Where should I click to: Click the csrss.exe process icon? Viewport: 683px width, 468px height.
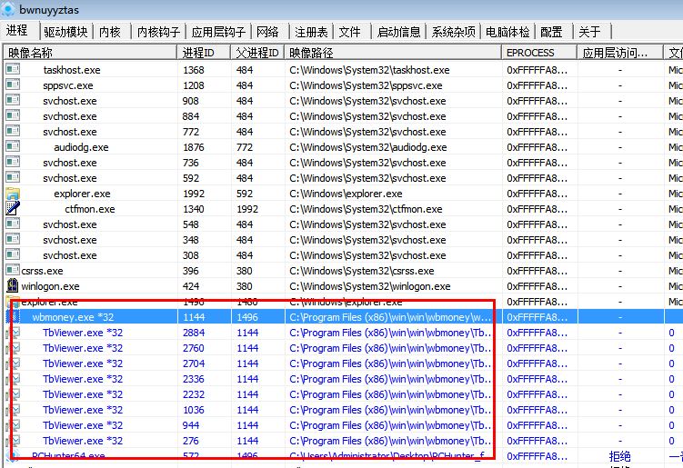coord(13,271)
